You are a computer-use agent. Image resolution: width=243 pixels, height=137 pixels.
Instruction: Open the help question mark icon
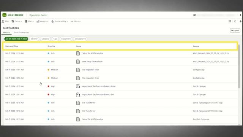pos(235,21)
